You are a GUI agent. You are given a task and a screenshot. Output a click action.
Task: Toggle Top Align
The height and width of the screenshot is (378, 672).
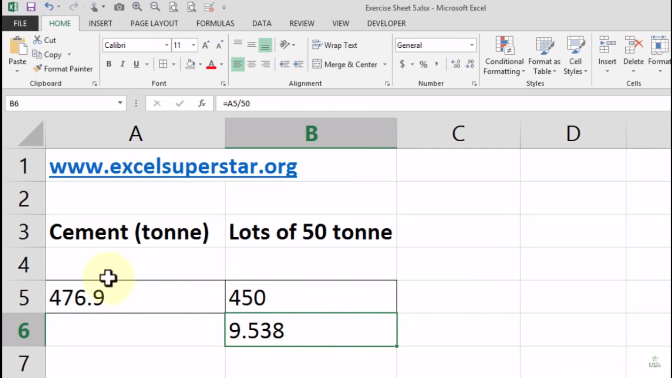pos(238,45)
